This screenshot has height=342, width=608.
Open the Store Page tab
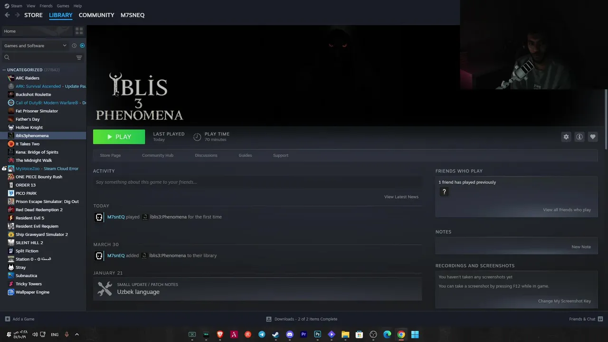[x=110, y=155]
